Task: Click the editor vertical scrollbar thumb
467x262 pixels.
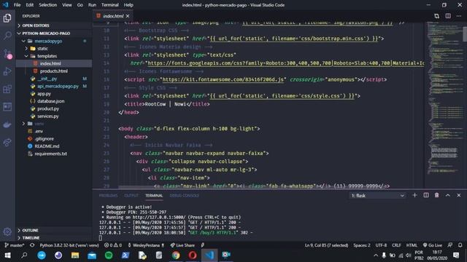Action: click(x=465, y=34)
